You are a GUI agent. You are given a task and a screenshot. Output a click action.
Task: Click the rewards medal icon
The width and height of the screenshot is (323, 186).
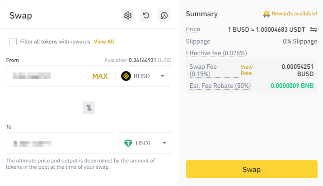pos(267,14)
